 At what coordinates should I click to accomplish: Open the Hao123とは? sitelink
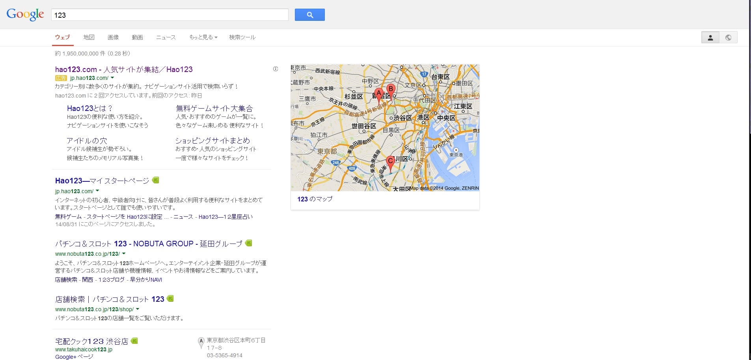click(90, 108)
